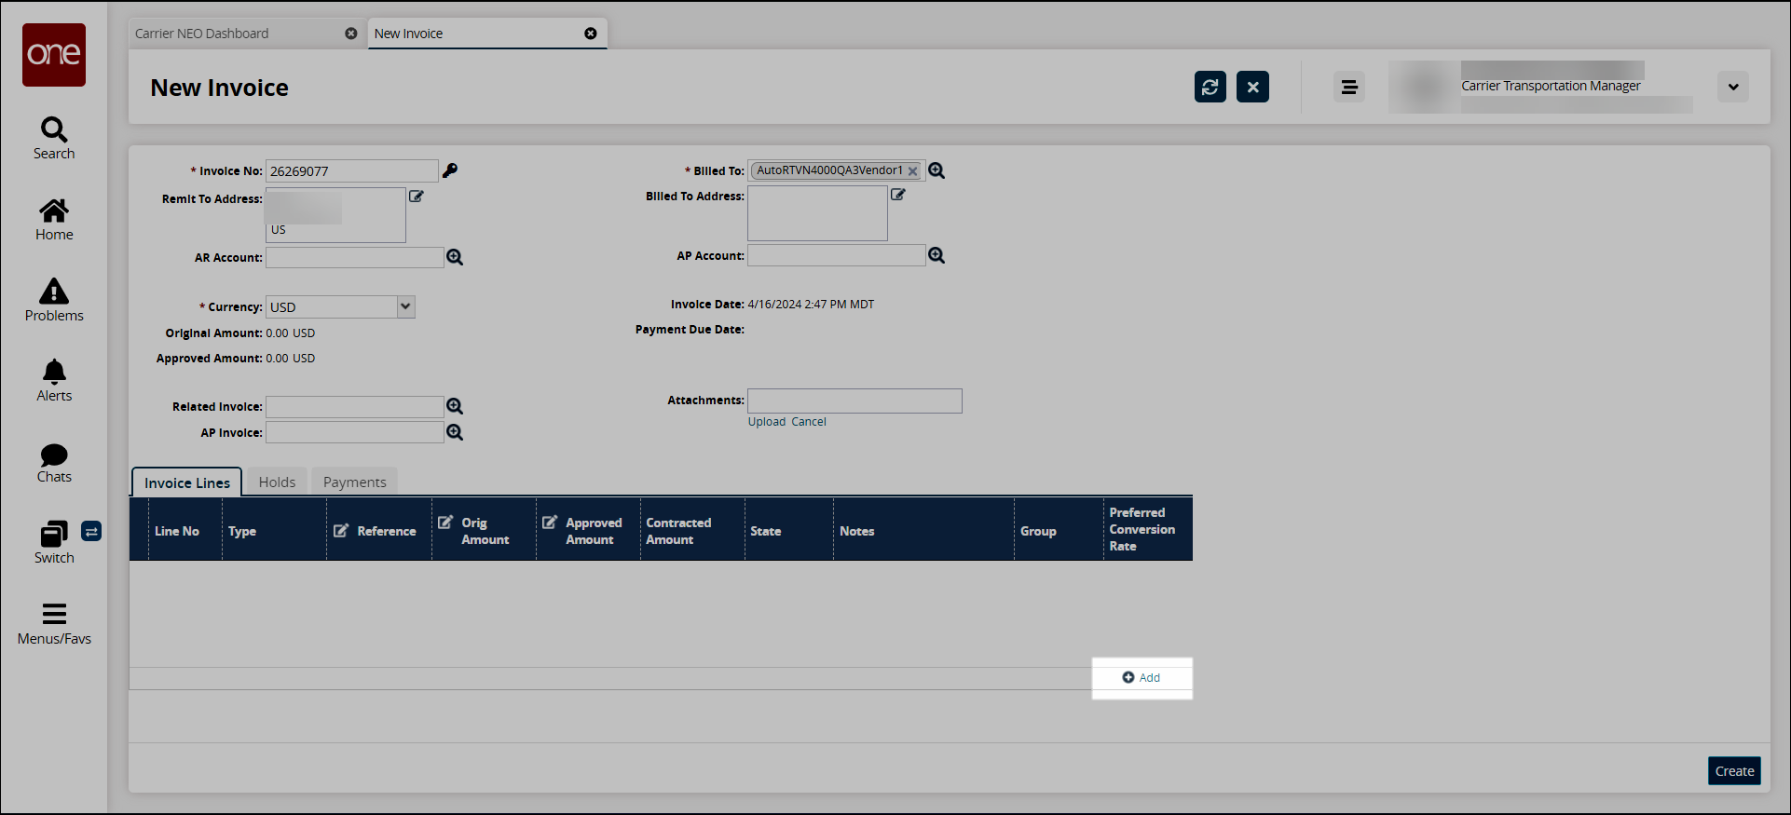Click the Upload link
This screenshot has width=1791, height=815.
767,422
